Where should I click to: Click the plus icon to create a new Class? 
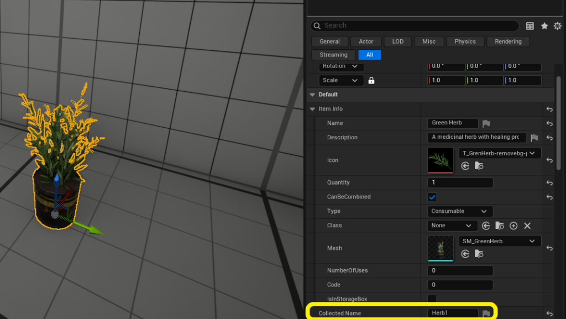point(513,226)
